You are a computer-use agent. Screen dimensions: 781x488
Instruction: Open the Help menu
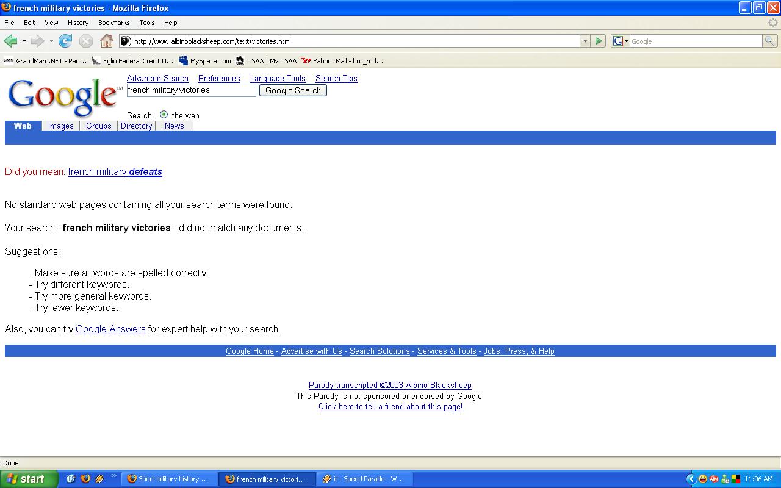(x=171, y=23)
